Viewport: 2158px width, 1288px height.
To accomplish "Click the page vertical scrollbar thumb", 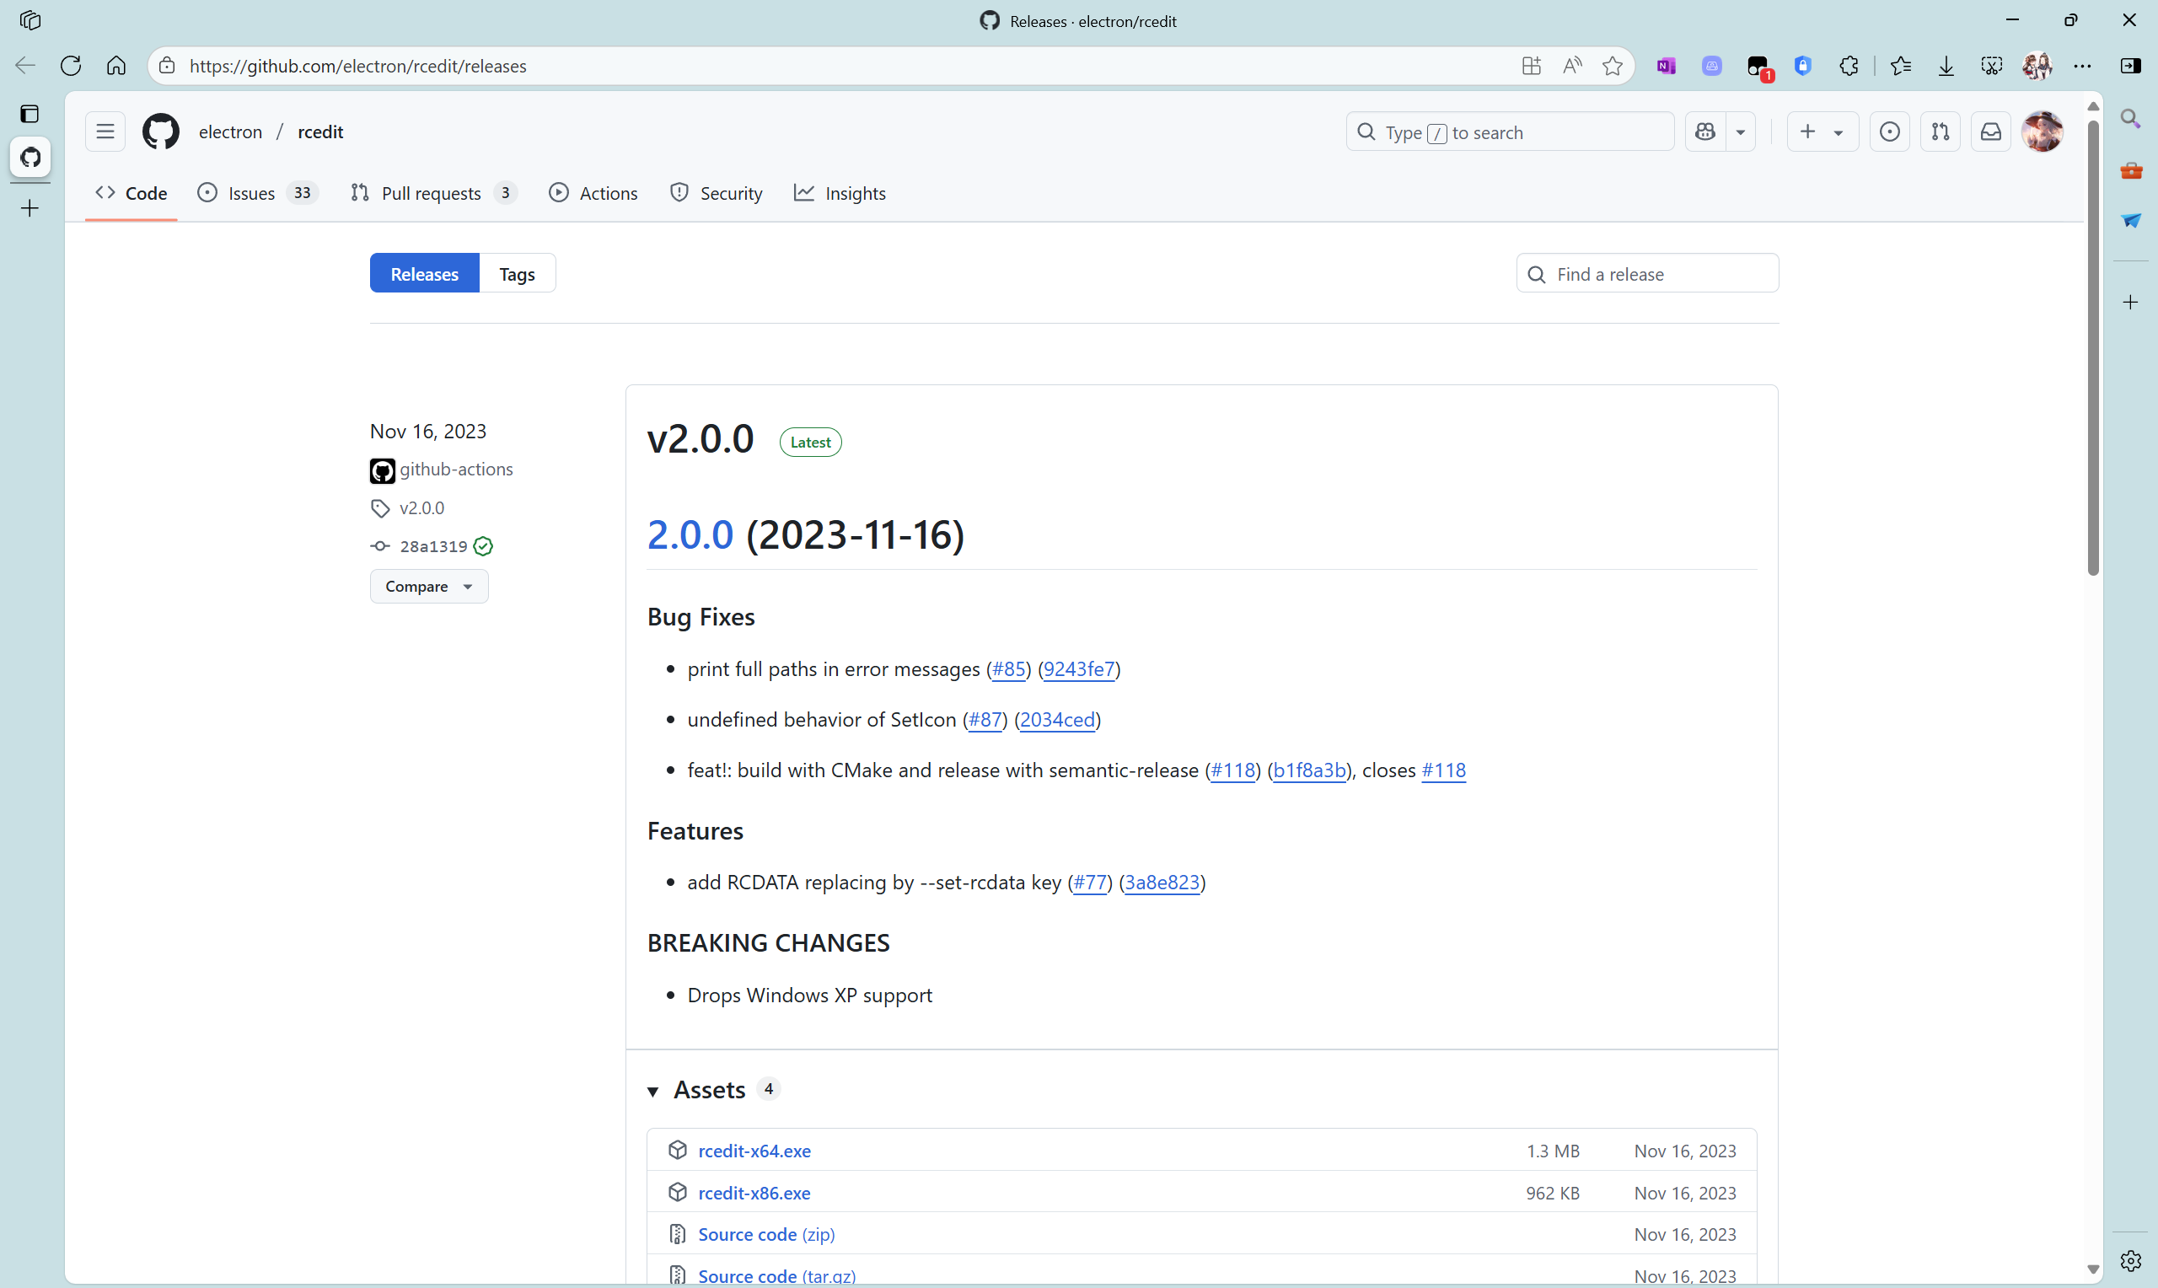I will tap(2093, 347).
